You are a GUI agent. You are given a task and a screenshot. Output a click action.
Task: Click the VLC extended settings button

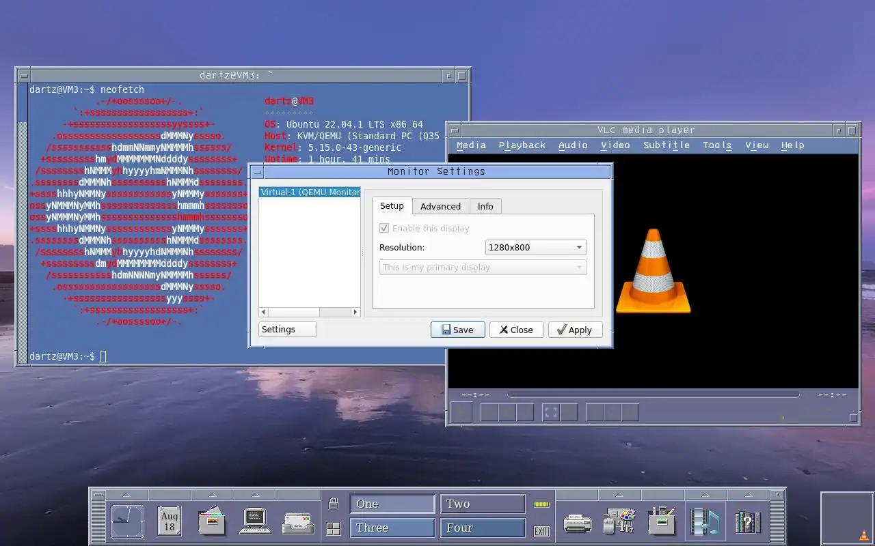click(x=569, y=412)
